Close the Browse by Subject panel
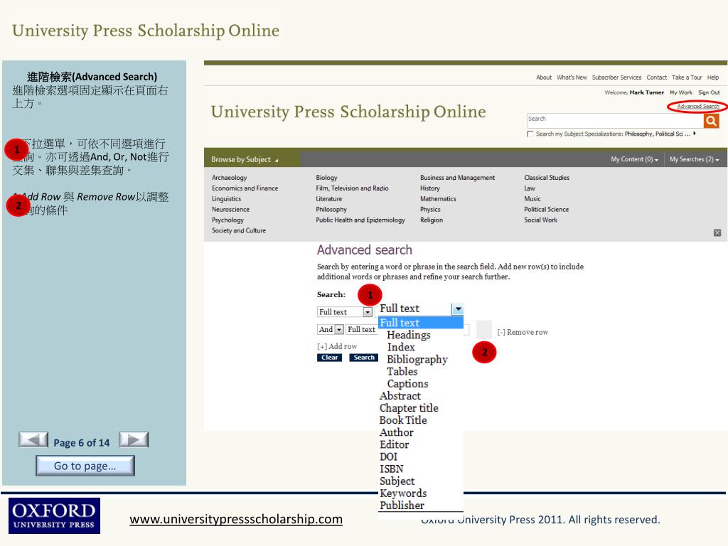728x546 pixels. (717, 232)
